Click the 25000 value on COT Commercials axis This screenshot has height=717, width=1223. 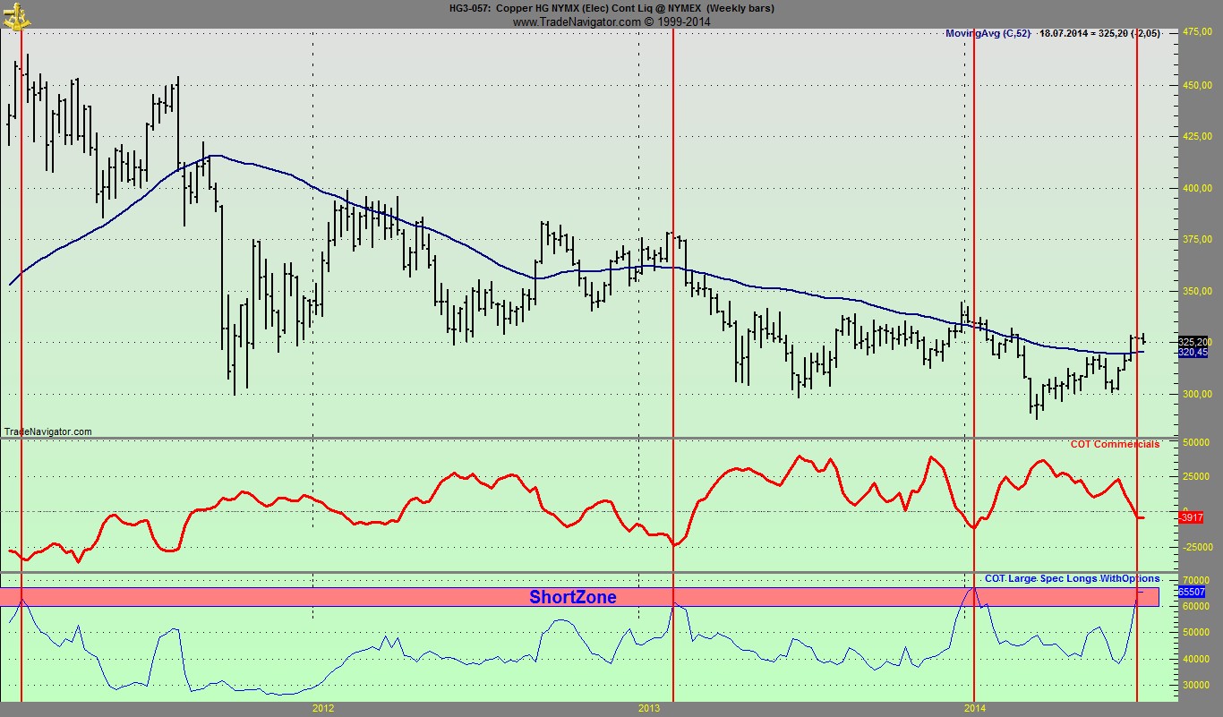coord(1194,477)
